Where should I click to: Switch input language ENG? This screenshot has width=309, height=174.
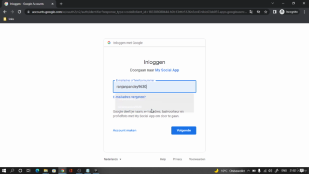[284, 171]
